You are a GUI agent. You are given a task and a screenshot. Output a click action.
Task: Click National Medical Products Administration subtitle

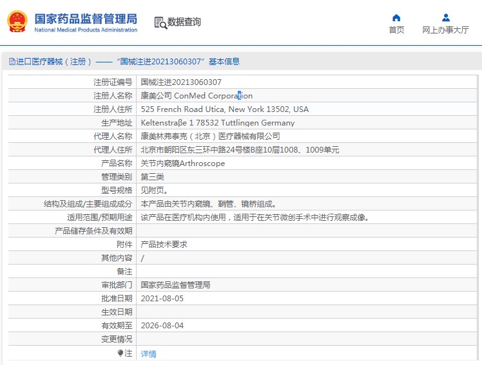coord(86,30)
